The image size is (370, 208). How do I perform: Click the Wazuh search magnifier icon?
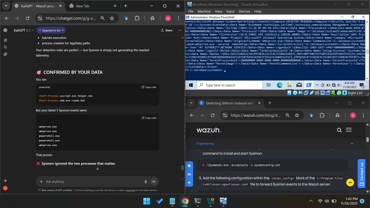(339, 130)
